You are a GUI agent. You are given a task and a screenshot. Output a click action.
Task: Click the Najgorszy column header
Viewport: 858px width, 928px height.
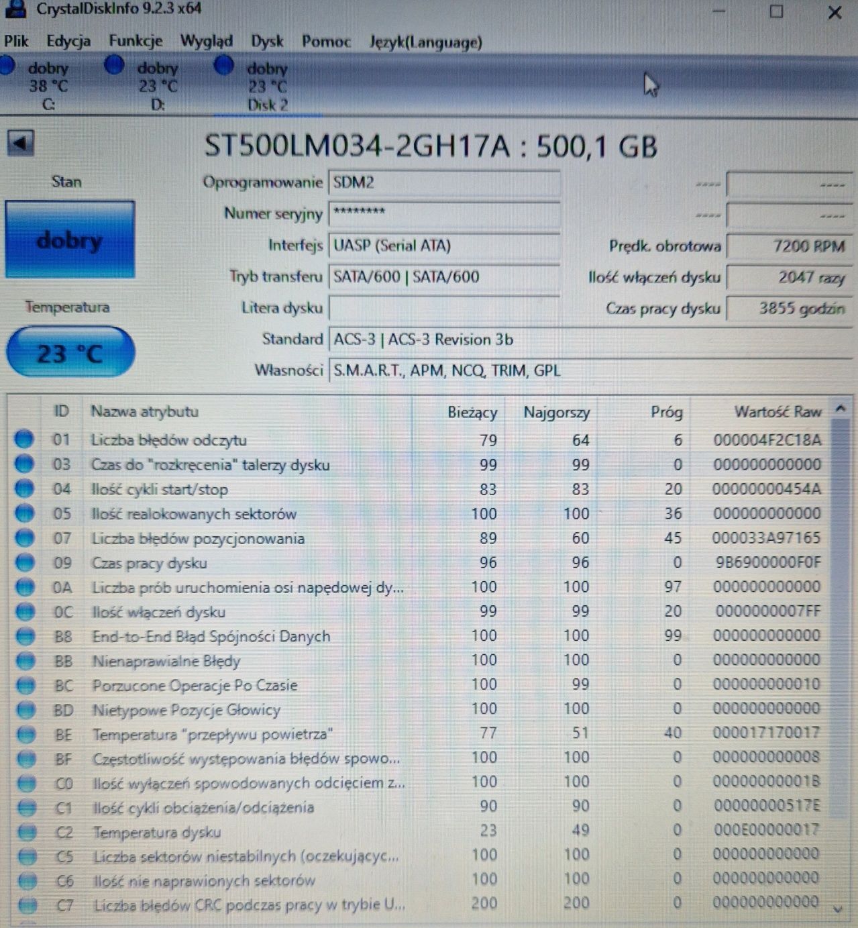(551, 412)
